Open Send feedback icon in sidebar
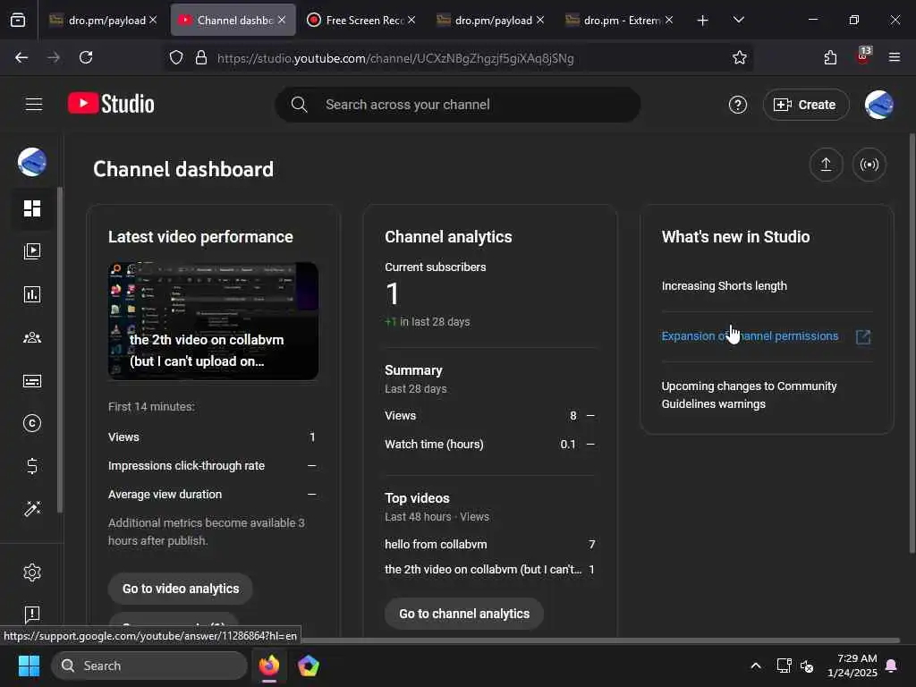The height and width of the screenshot is (687, 916). (x=32, y=615)
